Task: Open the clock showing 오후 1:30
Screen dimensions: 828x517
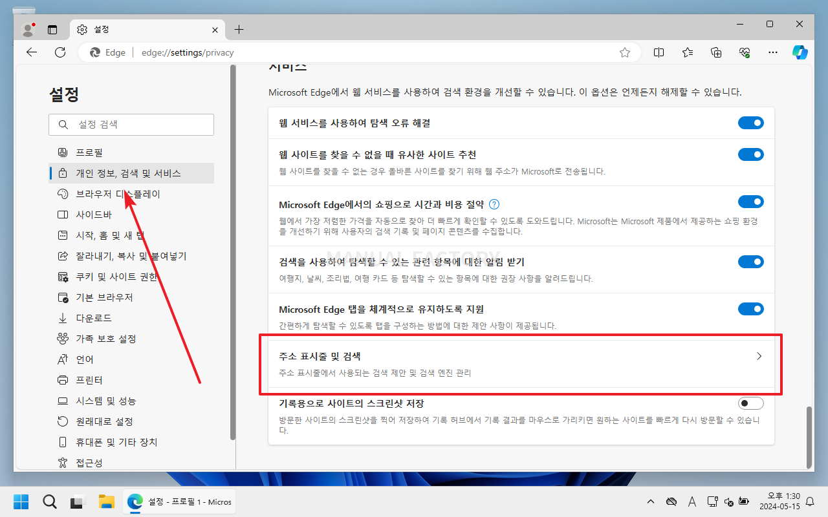Action: click(779, 501)
